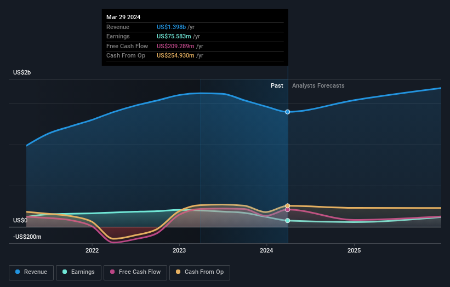The width and height of the screenshot is (450, 287).
Task: Click the 2025 x-axis label
Action: click(x=354, y=250)
